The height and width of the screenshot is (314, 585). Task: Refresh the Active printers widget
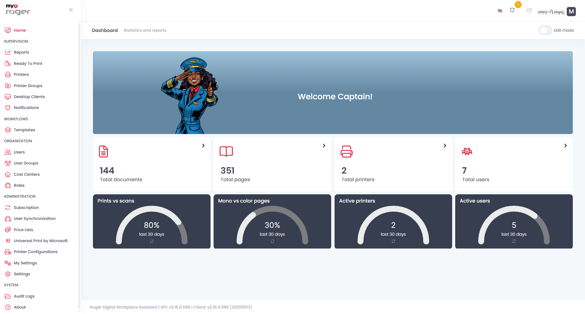[393, 241]
